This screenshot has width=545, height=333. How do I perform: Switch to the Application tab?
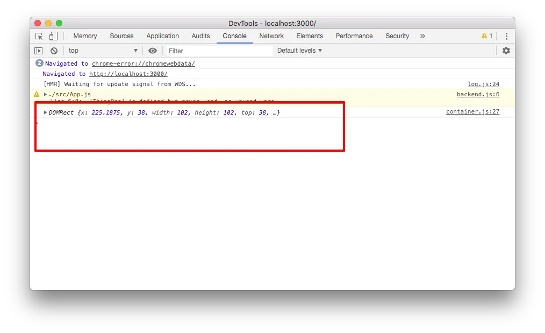(162, 36)
